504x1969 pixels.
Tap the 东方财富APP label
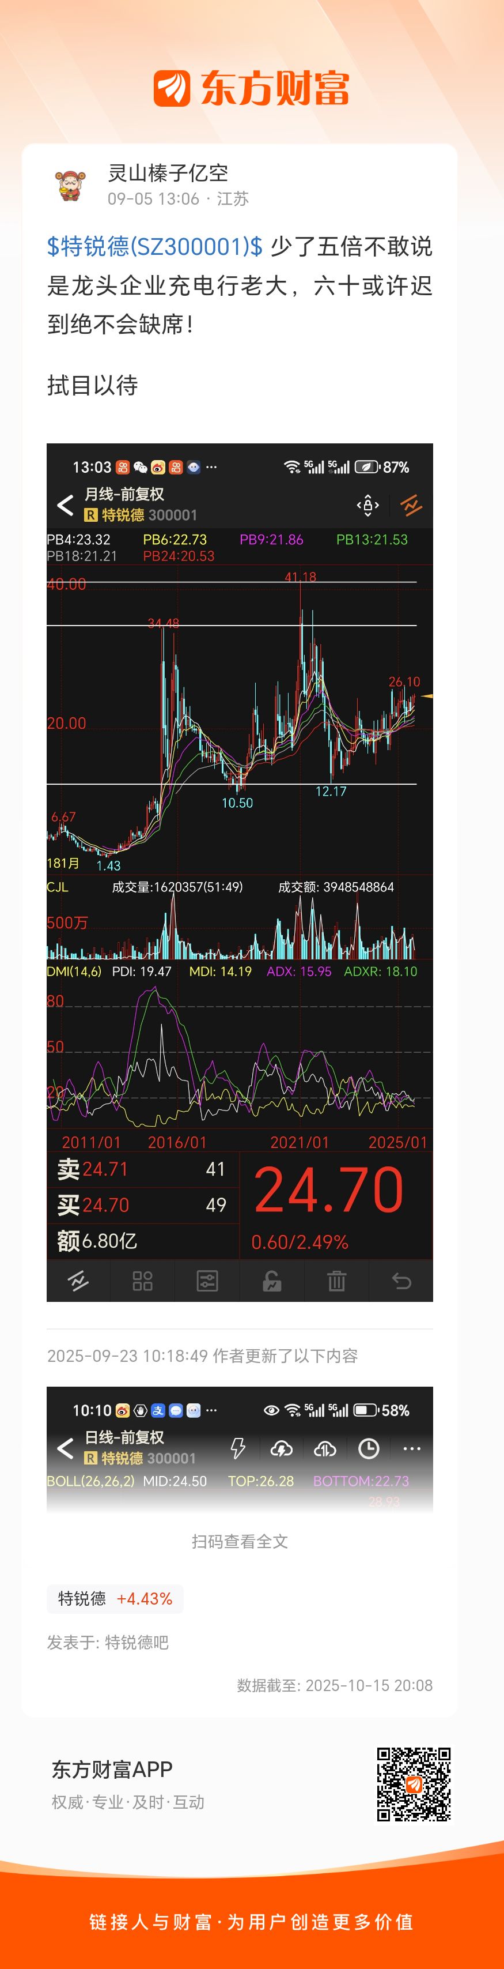click(112, 1769)
